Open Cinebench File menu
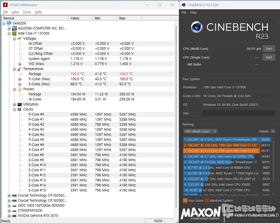The width and height of the screenshot is (280, 223). pyautogui.click(x=184, y=12)
